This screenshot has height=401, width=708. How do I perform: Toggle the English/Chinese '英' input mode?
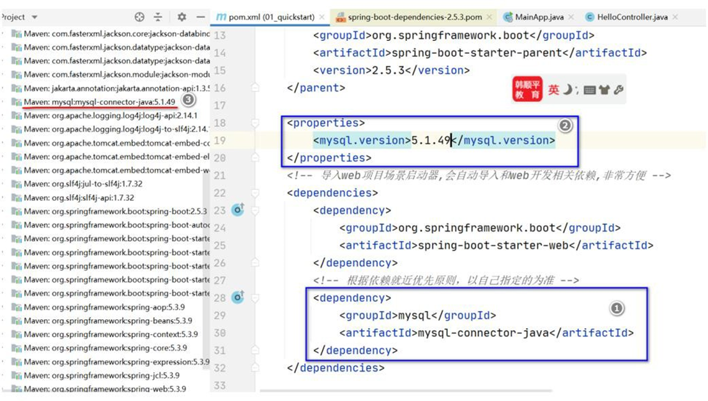click(553, 90)
